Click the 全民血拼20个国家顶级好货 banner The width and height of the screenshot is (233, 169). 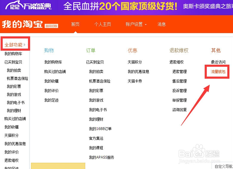(120, 6)
